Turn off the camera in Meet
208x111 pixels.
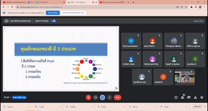(96, 97)
